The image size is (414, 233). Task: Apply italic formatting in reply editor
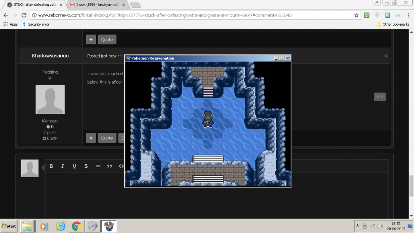[x=63, y=166]
